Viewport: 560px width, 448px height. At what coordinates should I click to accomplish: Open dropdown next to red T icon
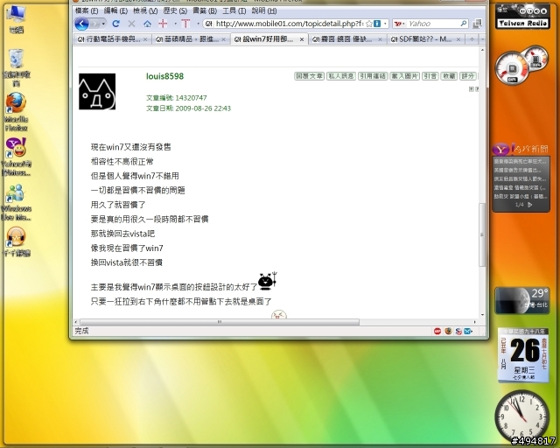pyautogui.click(x=199, y=24)
